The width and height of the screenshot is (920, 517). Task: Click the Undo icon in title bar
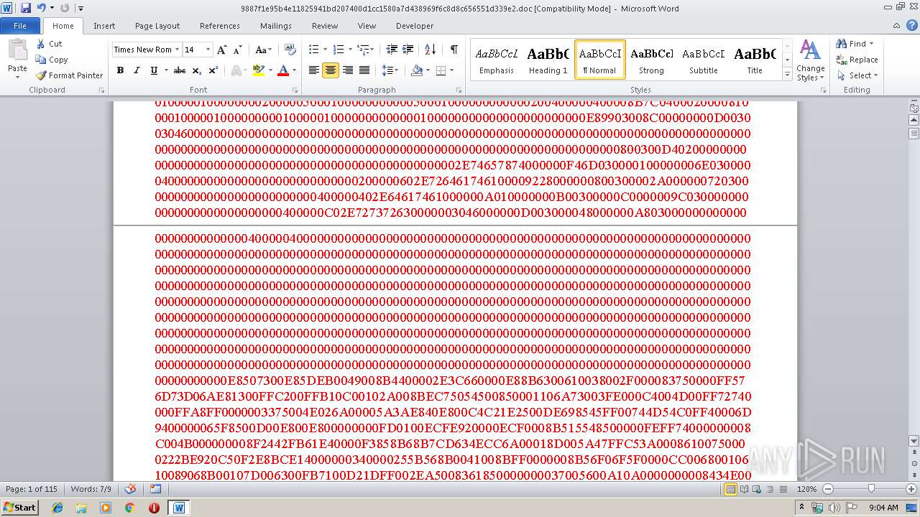pyautogui.click(x=42, y=8)
